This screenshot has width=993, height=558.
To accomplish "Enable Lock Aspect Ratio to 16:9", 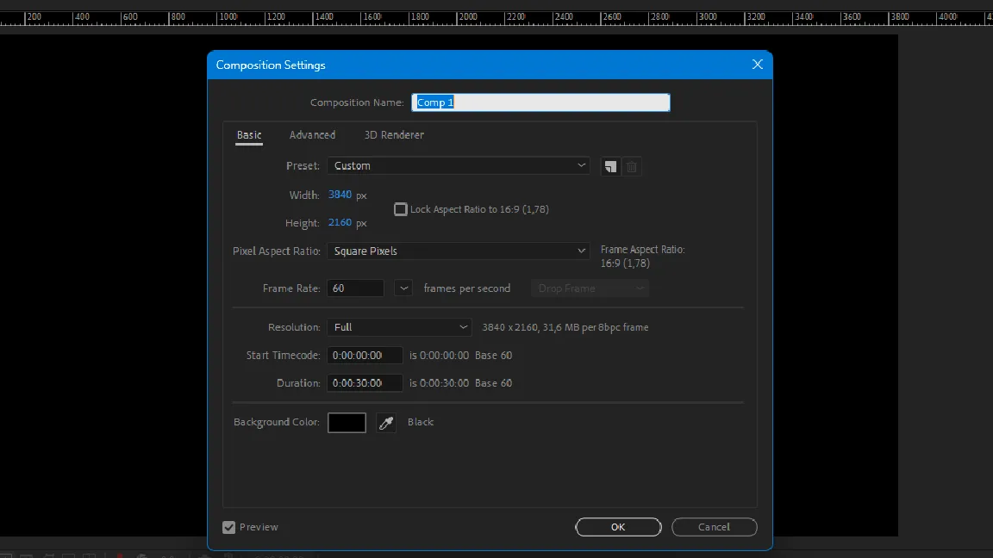I will 400,209.
